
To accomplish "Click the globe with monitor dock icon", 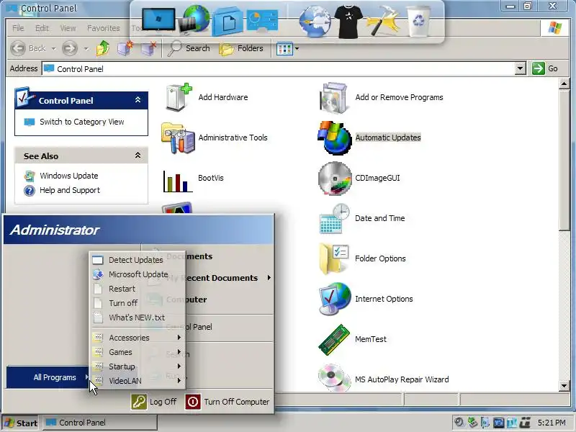I will (194, 20).
